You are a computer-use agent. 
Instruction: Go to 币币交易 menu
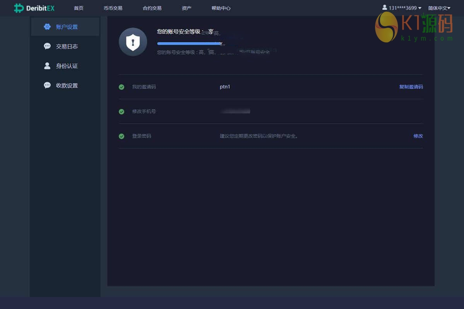click(113, 8)
